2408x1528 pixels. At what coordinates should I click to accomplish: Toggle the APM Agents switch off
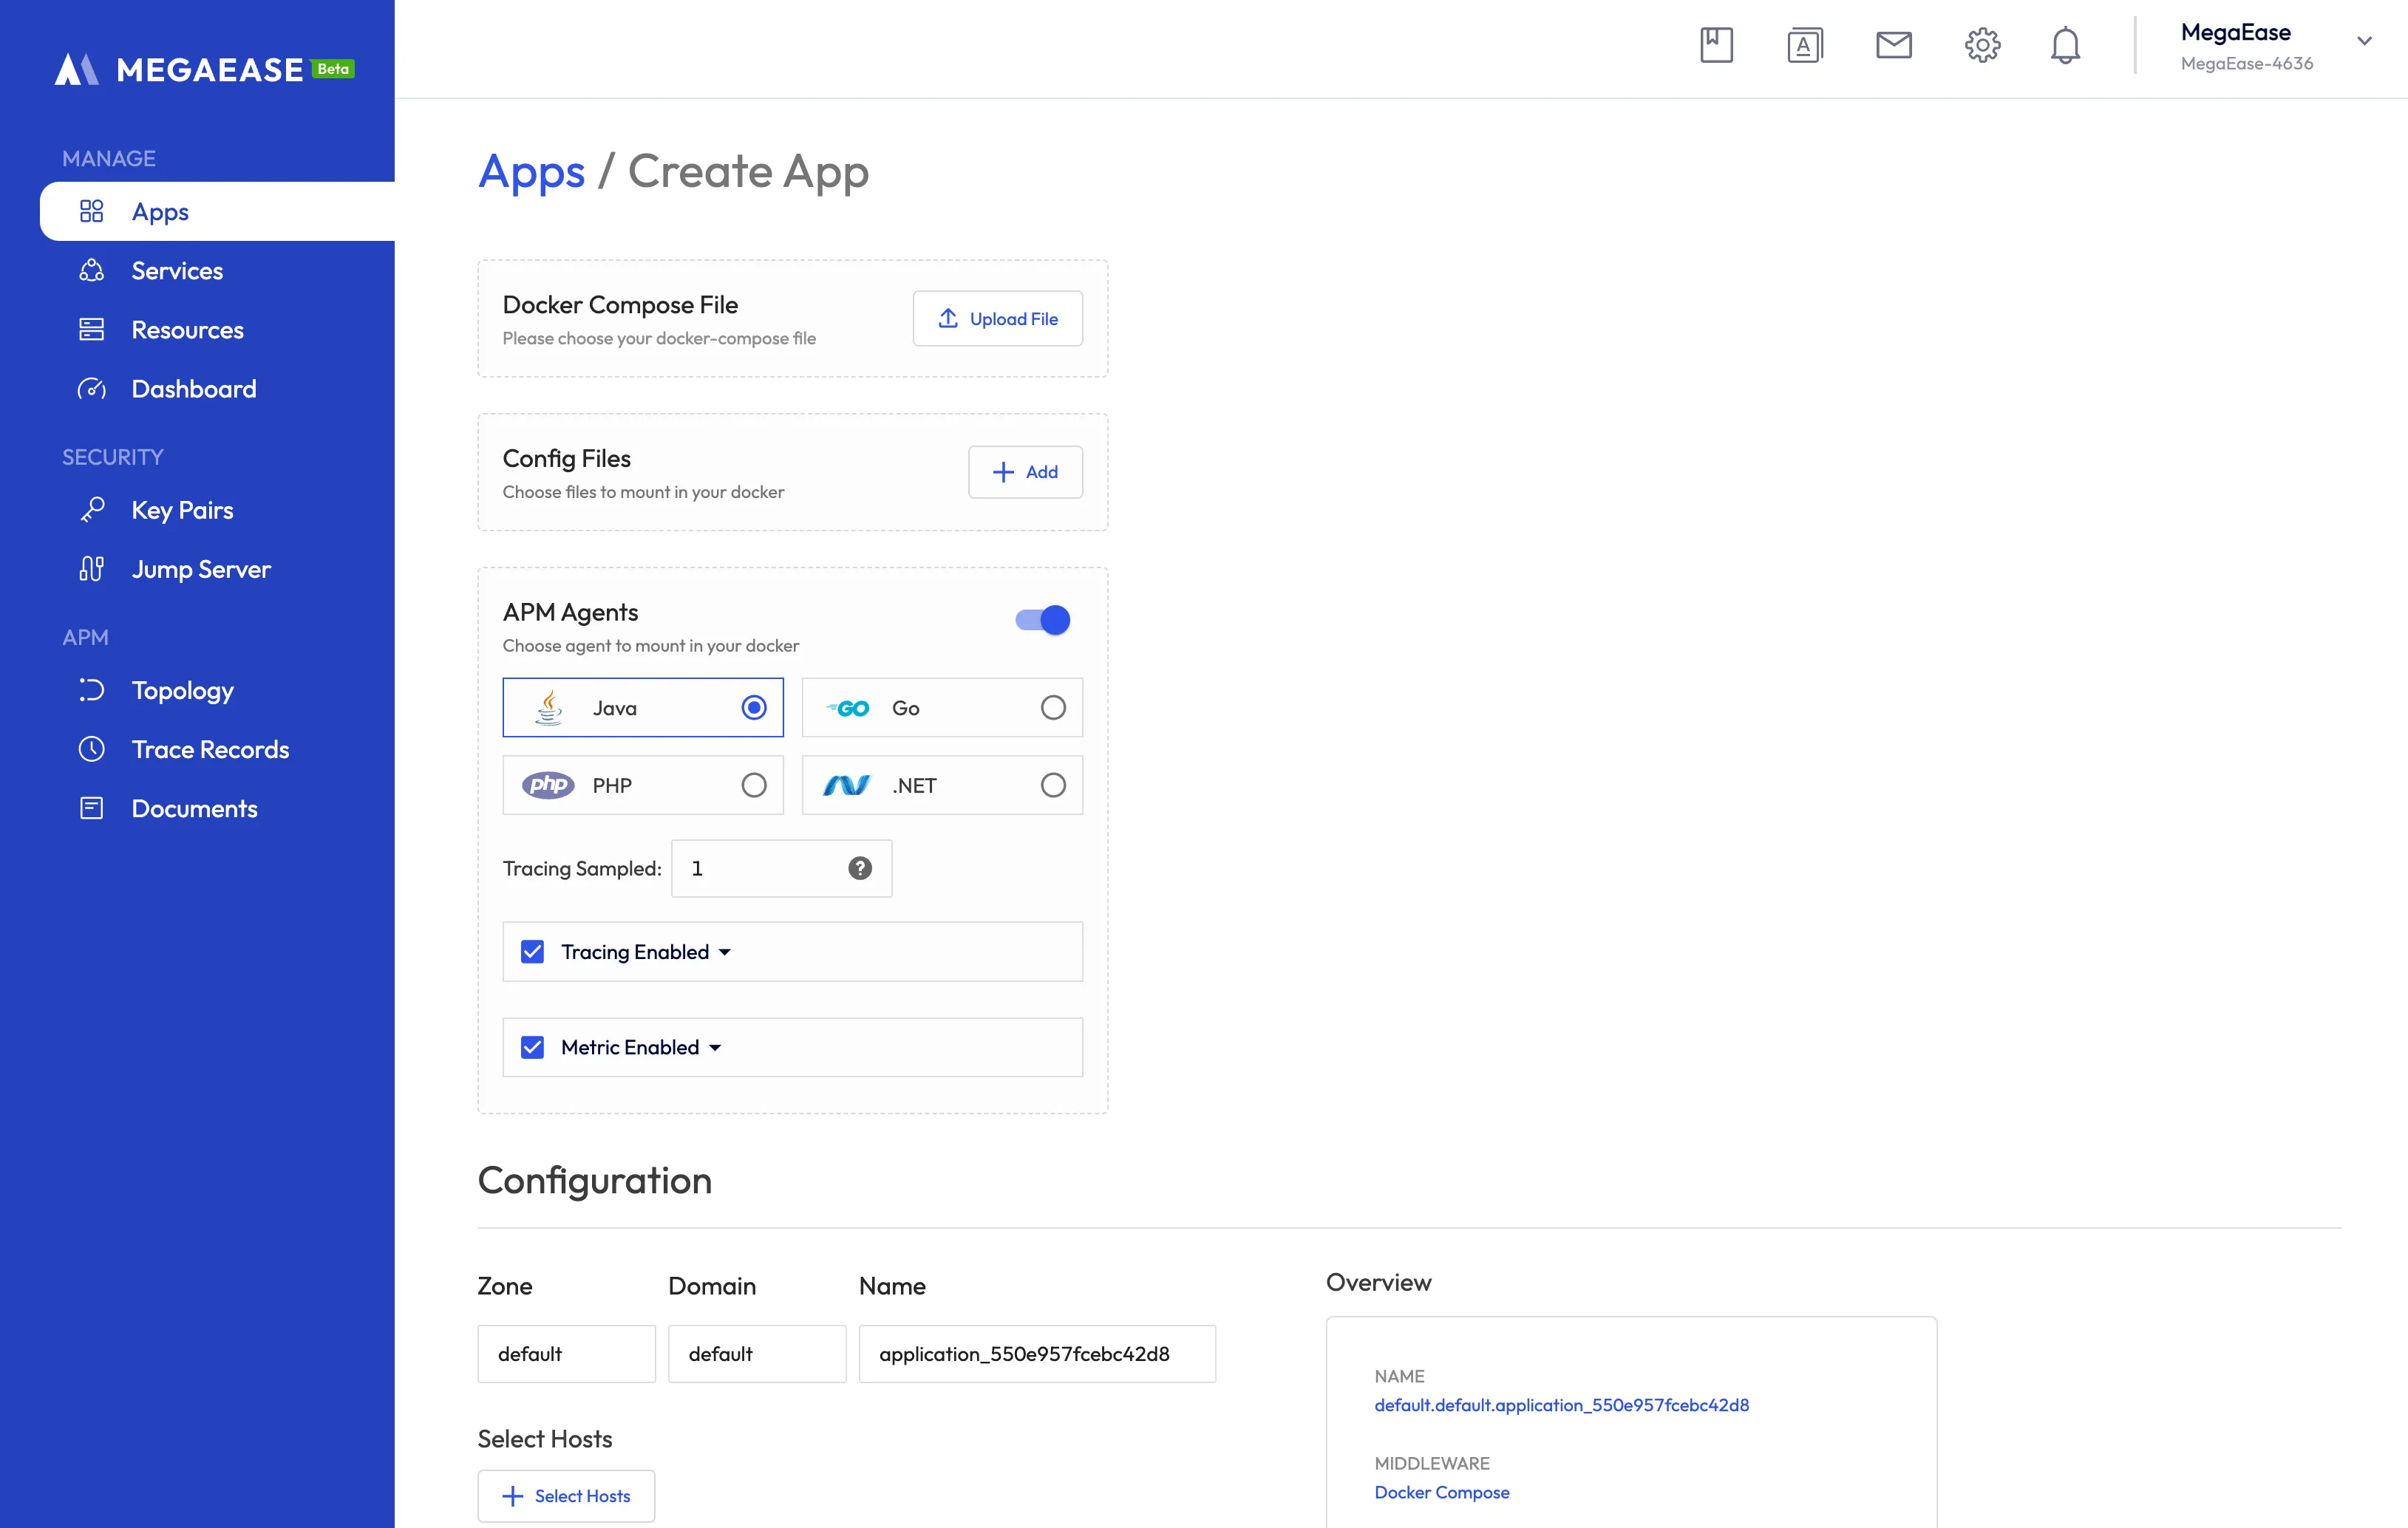click(1042, 620)
